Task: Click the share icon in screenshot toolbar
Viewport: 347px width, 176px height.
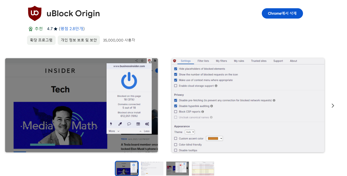Action: (x=136, y=61)
